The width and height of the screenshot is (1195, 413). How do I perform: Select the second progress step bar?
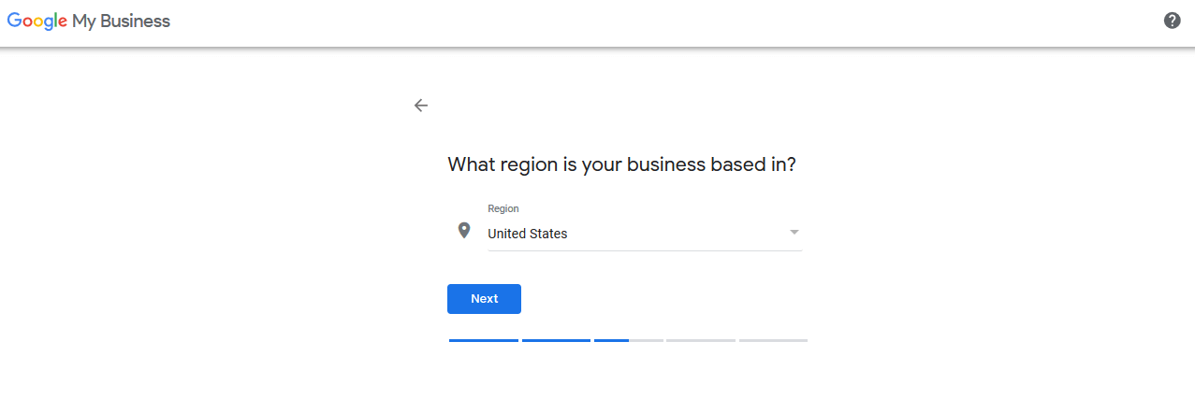click(x=556, y=340)
